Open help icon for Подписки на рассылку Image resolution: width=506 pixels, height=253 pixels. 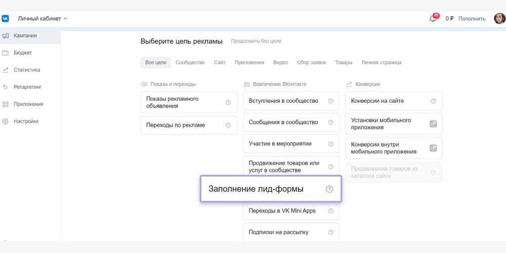point(330,232)
